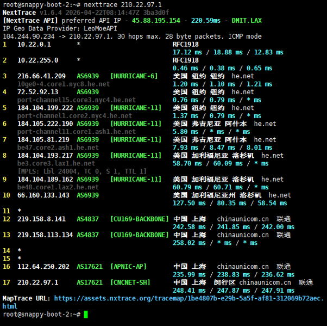This screenshot has height=326, width=327.
Task: Click hop 10 IP 66.160.133.143
Action: (x=43, y=195)
